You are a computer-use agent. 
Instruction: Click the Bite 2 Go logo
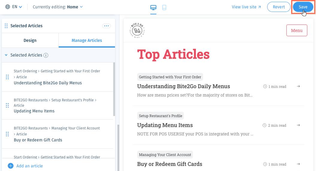click(x=137, y=30)
